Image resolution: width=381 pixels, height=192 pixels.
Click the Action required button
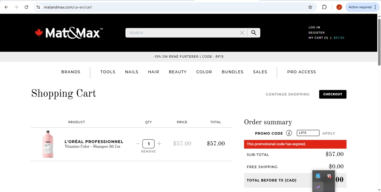pos(362,7)
